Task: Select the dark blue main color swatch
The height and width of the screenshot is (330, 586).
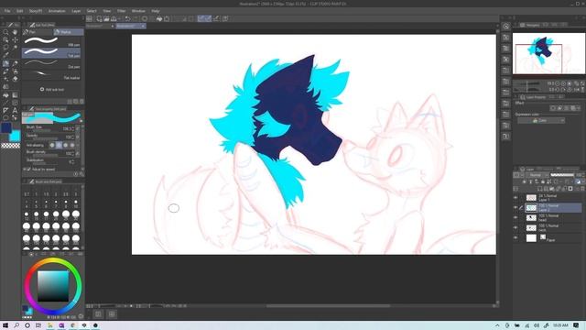Action: click(x=6, y=127)
